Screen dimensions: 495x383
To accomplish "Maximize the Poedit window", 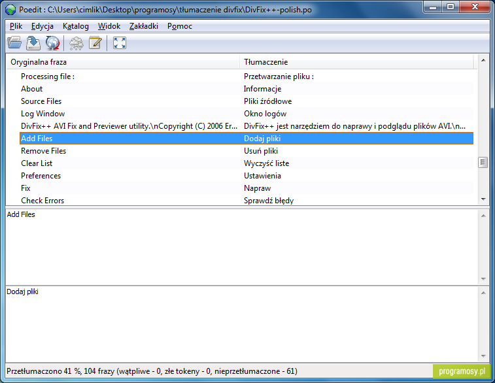I will click(x=451, y=7).
